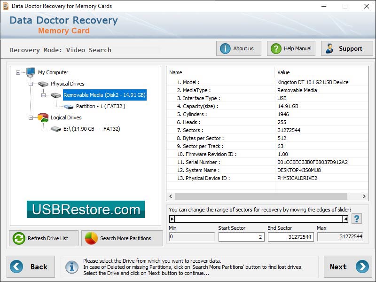The height and width of the screenshot is (282, 376).
Task: Click the Data Doctor Recovery title bar icon
Action: pyautogui.click(x=6, y=6)
